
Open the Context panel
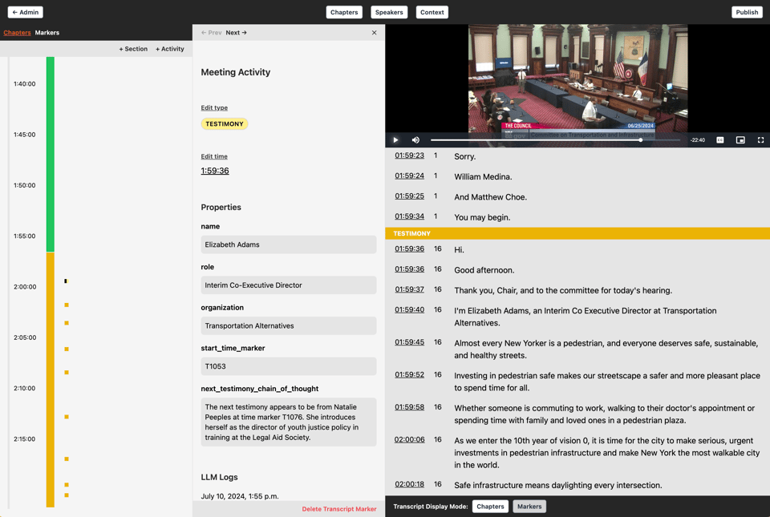pyautogui.click(x=432, y=12)
